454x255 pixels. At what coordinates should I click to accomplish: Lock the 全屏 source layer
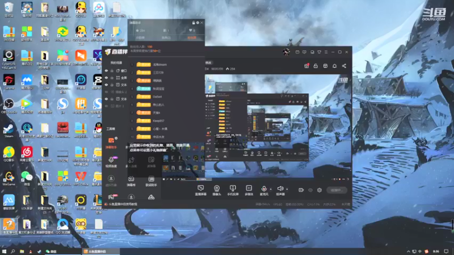[112, 78]
